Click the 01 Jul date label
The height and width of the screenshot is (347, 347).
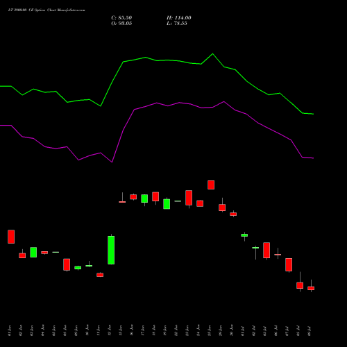click(243, 331)
